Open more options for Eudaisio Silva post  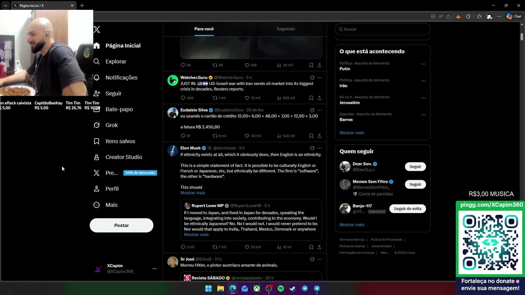pos(320,110)
